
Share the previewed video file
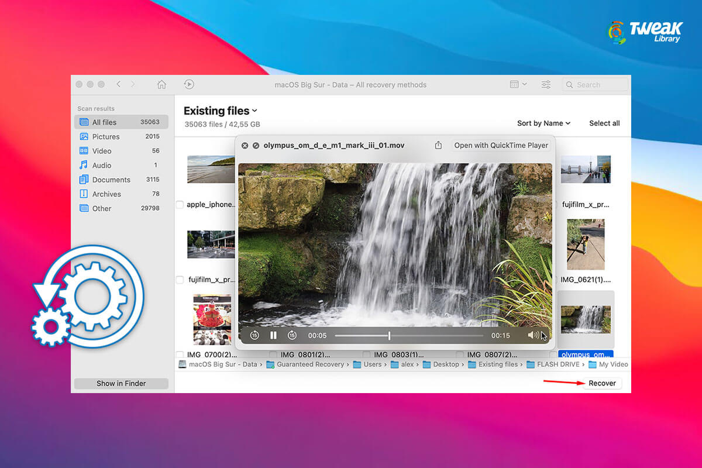[438, 144]
